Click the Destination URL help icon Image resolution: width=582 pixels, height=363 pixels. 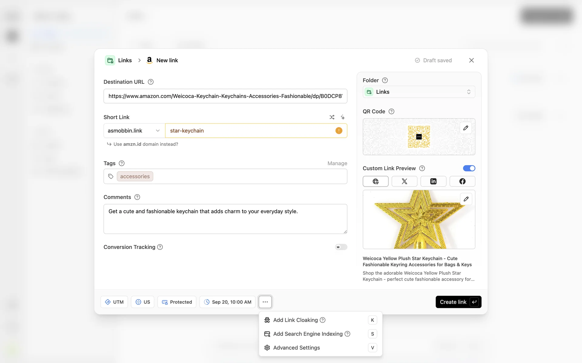(151, 82)
